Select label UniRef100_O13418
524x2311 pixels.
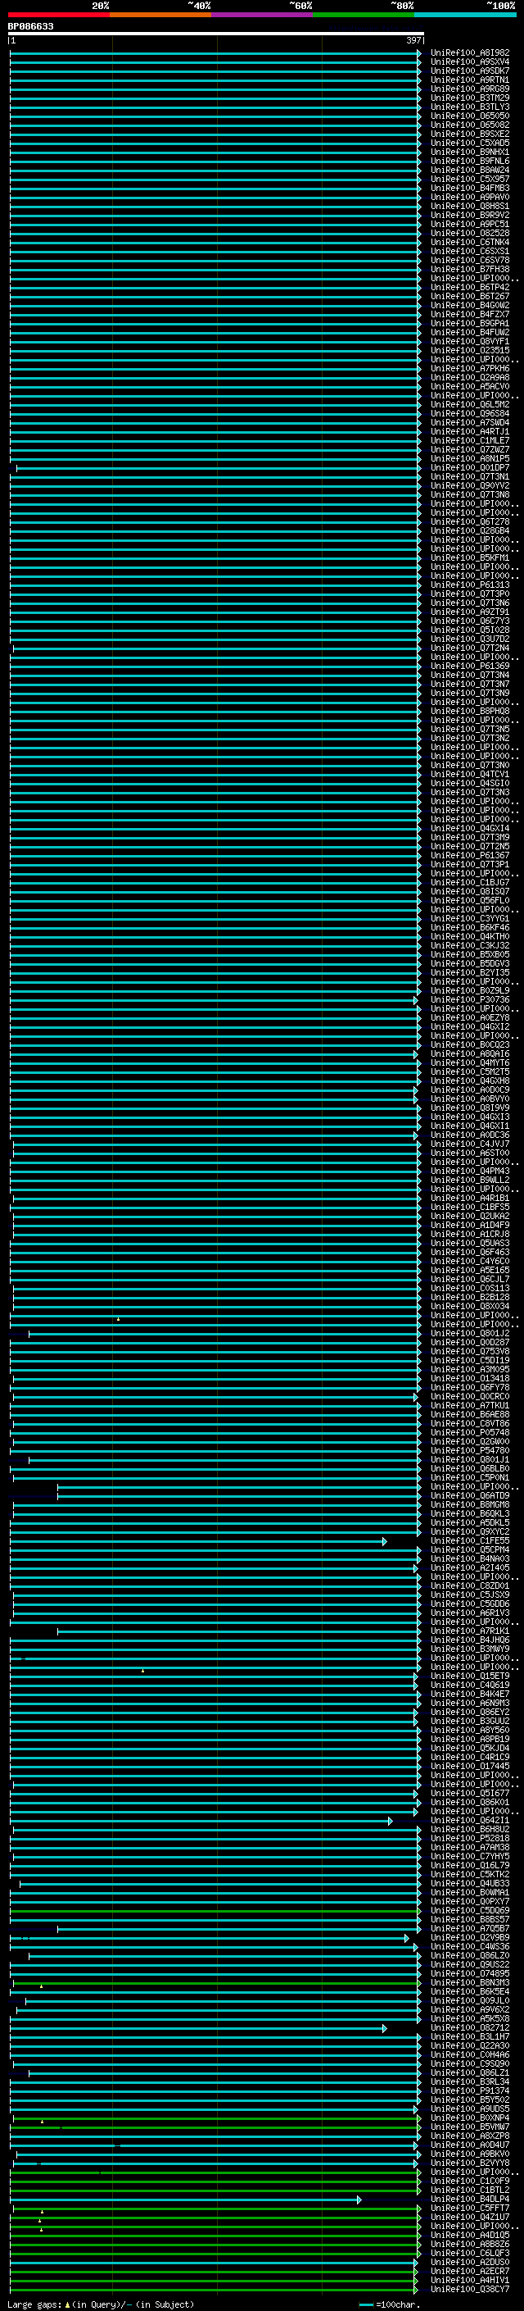(470, 1378)
